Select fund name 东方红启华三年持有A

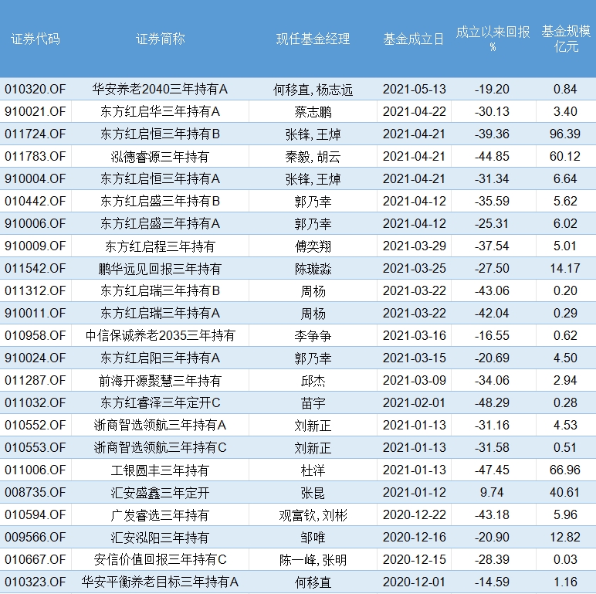click(x=160, y=112)
